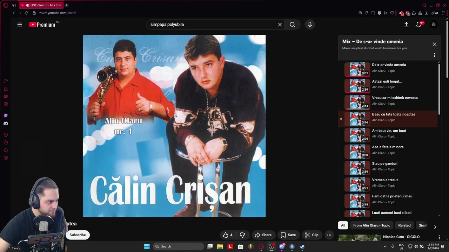Click the YouTube search input field
This screenshot has height=252, width=449.
[x=212, y=24]
